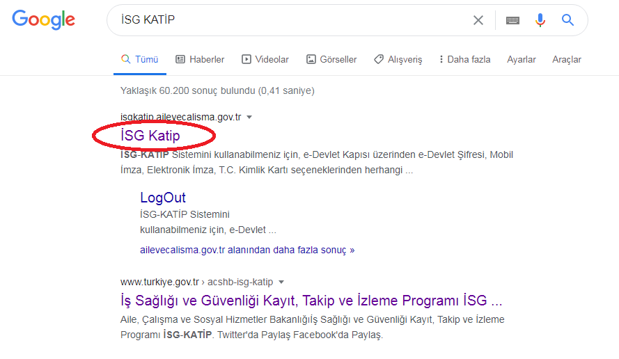Click the Videolar play icon
Viewport: 619px width, 359px height.
[246, 59]
